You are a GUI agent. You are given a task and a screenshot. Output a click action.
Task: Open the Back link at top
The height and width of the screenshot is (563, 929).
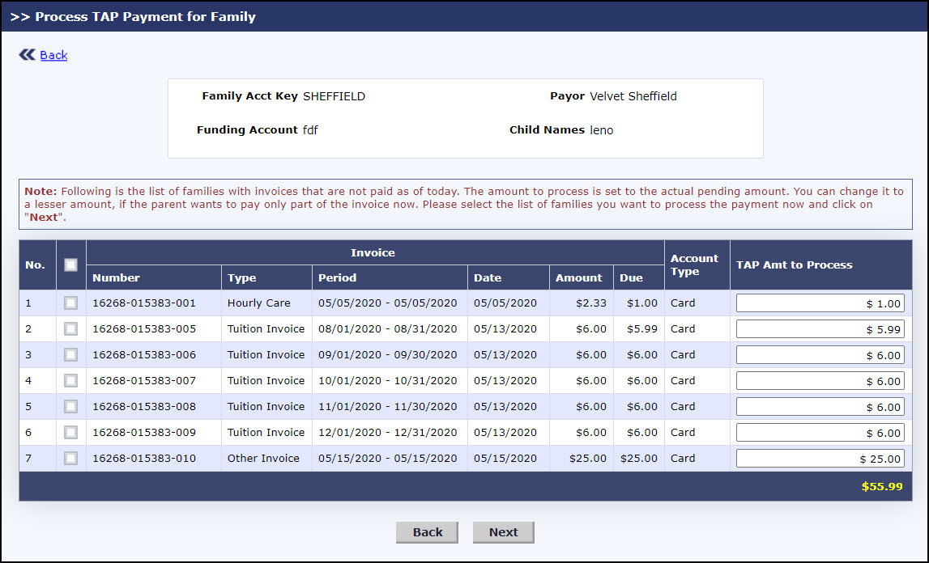(53, 55)
